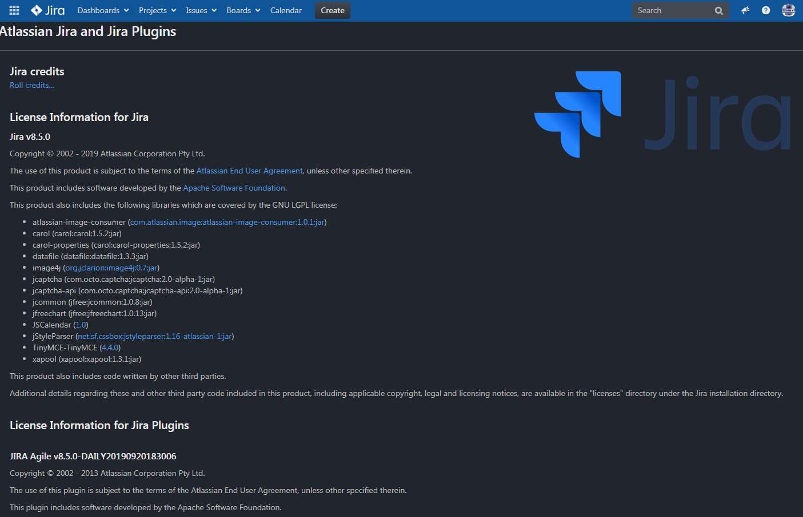Click the Create button
The width and height of the screenshot is (803, 517).
pos(332,10)
